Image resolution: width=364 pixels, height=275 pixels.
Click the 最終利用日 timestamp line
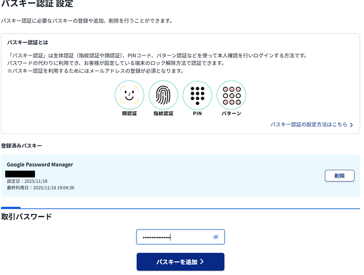click(x=40, y=188)
